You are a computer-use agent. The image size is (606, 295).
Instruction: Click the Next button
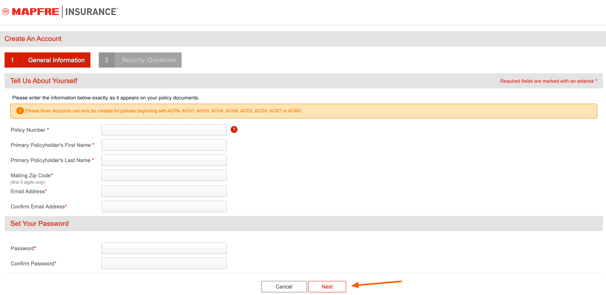(327, 287)
